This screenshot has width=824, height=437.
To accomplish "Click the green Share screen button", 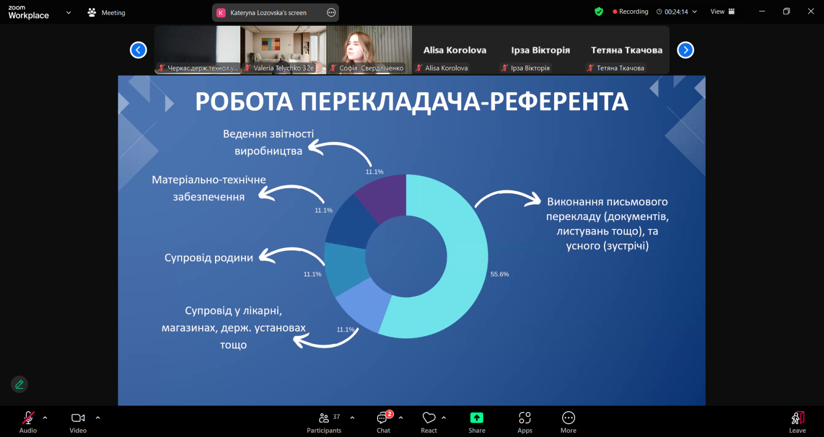I will [477, 422].
